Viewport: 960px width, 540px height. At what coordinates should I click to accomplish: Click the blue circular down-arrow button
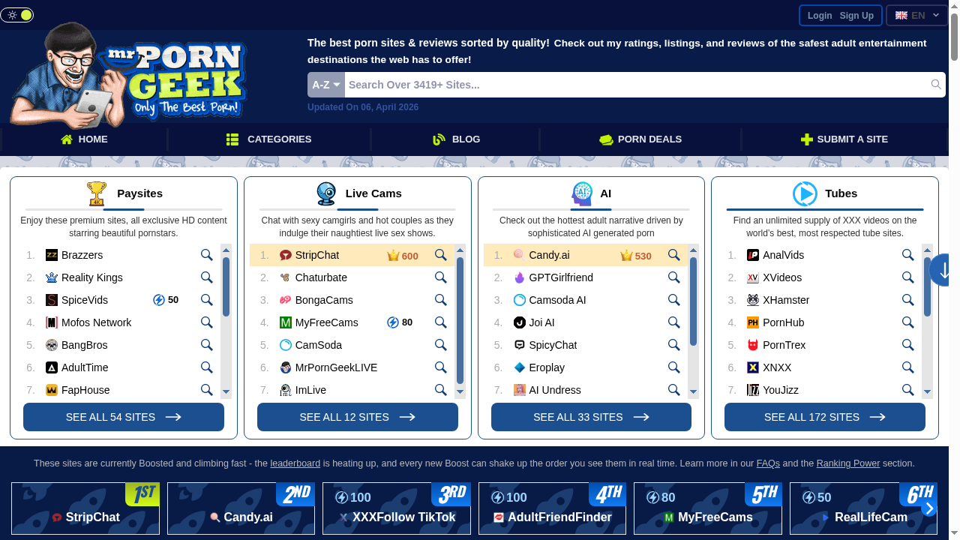point(943,271)
